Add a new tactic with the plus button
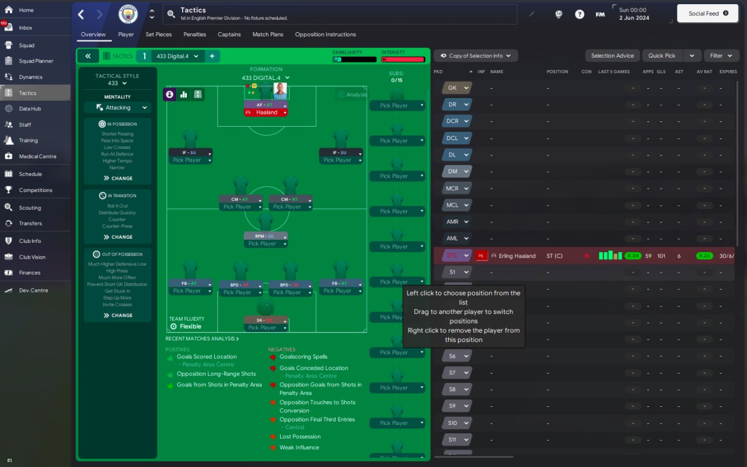 [x=212, y=56]
